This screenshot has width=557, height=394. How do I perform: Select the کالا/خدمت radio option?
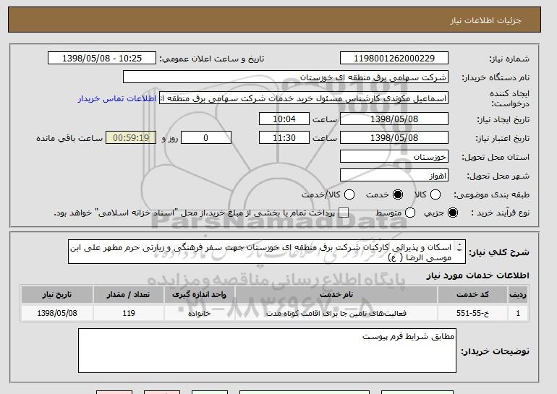(x=349, y=194)
